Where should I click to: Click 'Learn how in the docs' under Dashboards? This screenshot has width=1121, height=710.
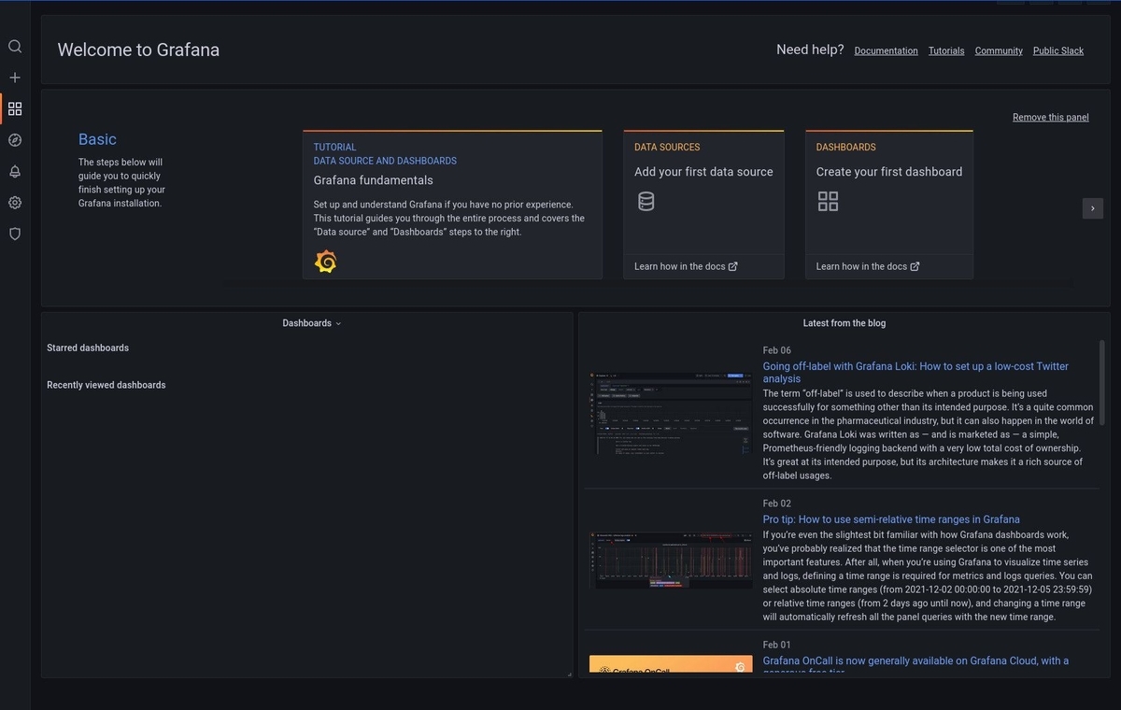click(x=862, y=265)
